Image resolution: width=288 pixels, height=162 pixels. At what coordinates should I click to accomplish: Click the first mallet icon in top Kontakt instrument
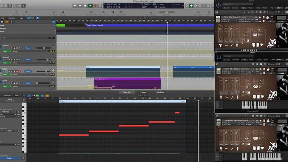click(x=220, y=45)
